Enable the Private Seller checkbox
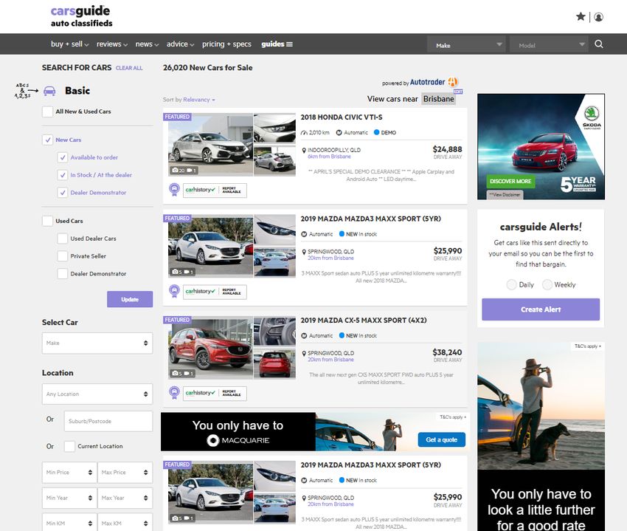The image size is (627, 531). pos(63,256)
